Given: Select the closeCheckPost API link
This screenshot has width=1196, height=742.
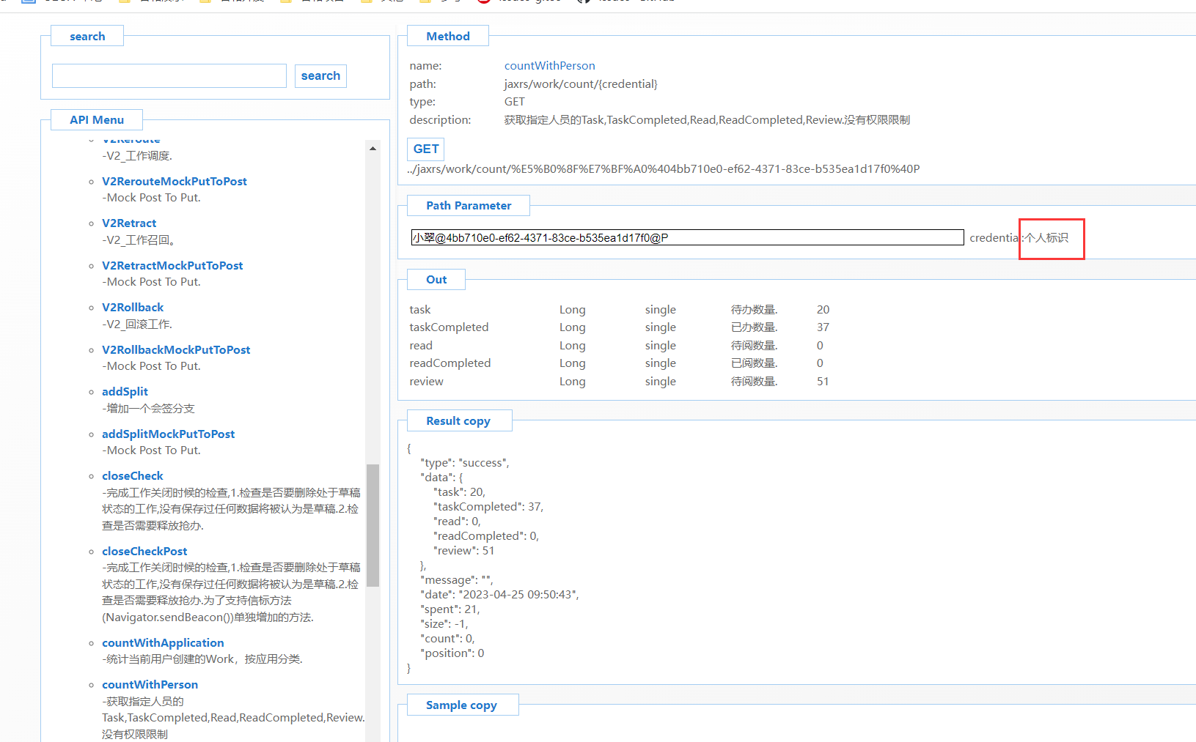Looking at the screenshot, I should [144, 552].
